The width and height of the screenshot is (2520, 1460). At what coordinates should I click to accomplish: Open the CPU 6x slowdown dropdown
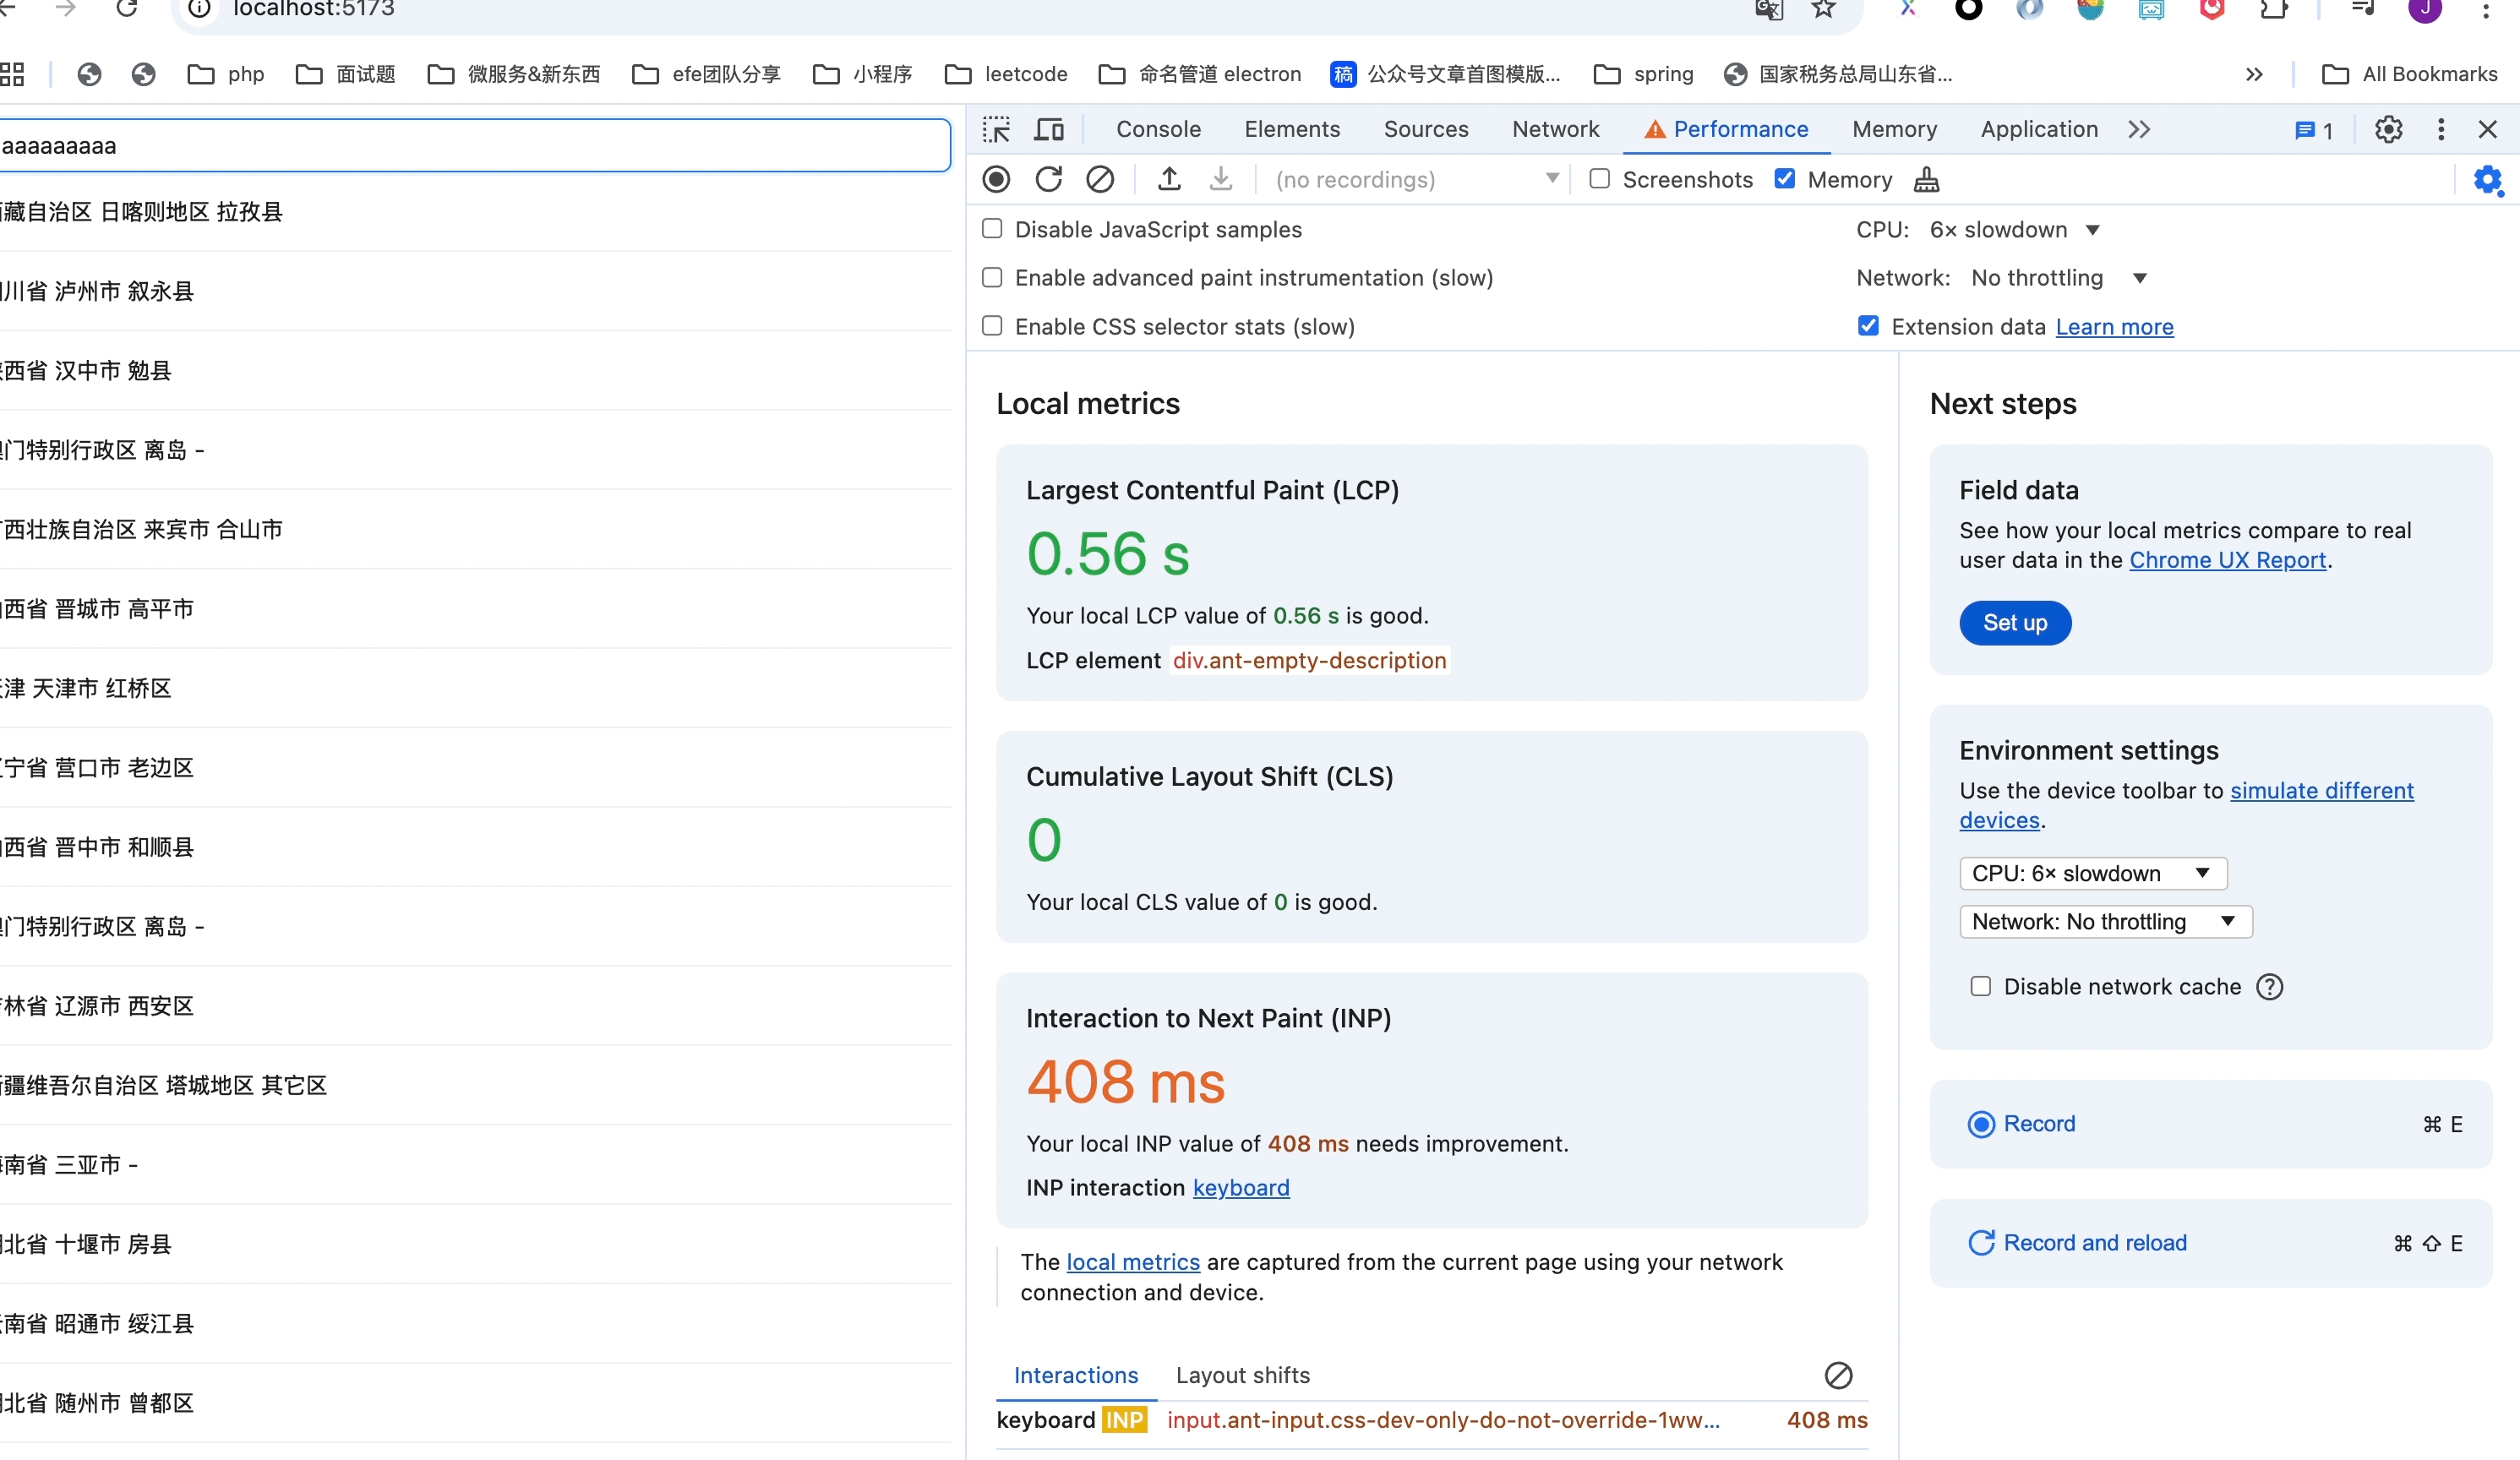click(x=2013, y=229)
